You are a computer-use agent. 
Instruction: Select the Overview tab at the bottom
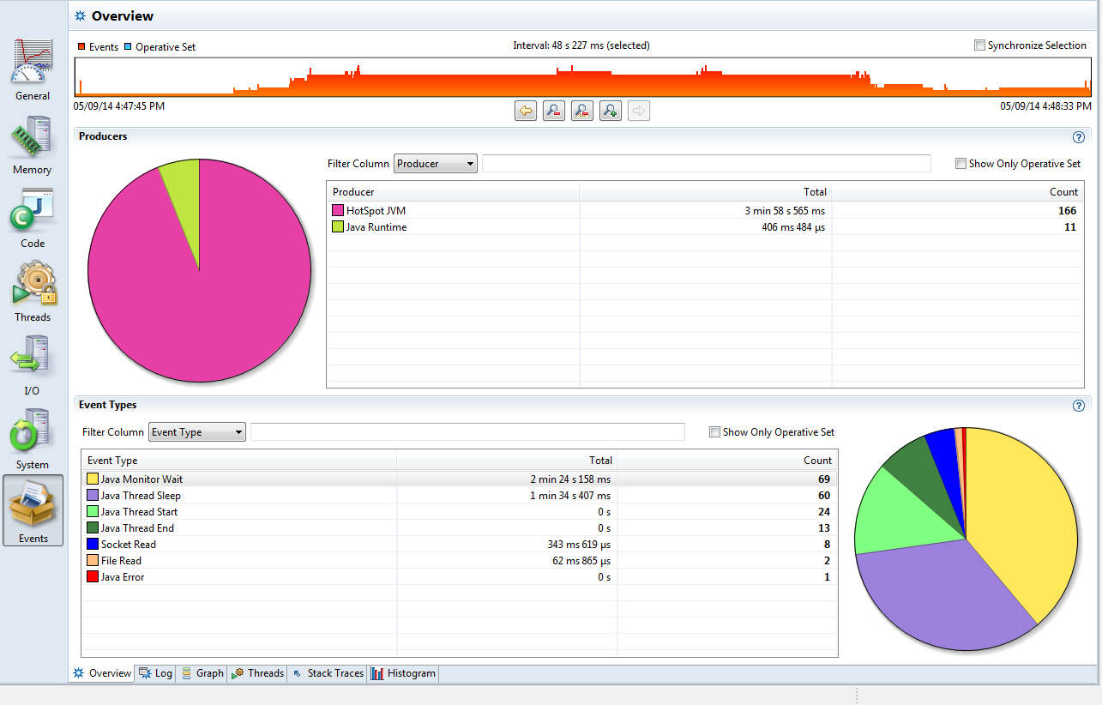102,673
